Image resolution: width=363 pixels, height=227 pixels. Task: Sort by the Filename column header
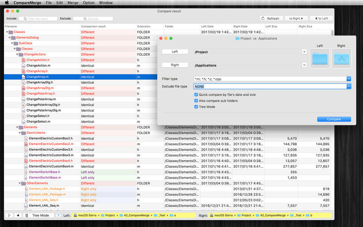click(x=42, y=26)
